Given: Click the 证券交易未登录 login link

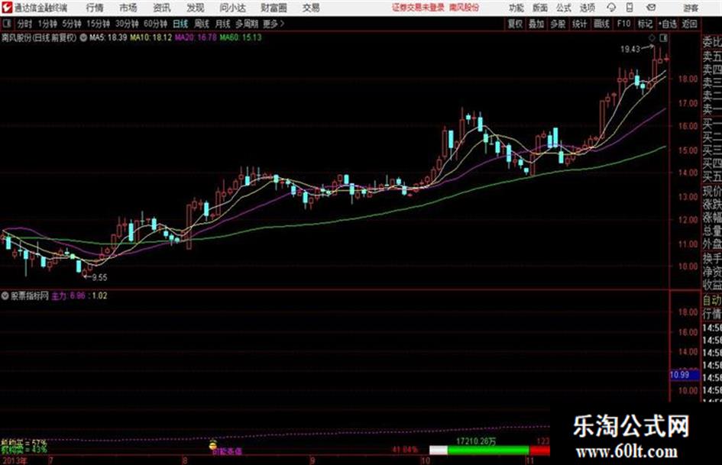Looking at the screenshot, I should coord(418,8).
